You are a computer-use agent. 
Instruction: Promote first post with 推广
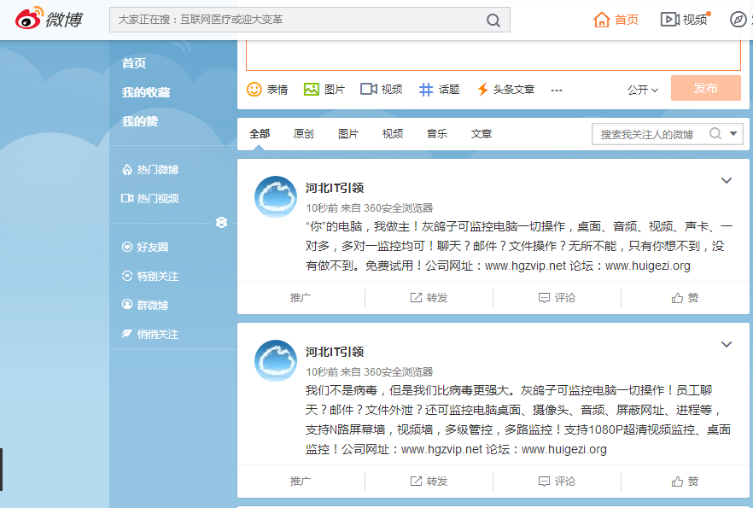coord(301,298)
